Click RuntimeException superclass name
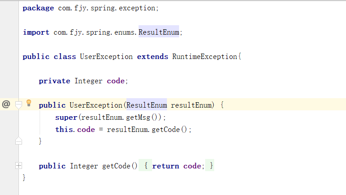The image size is (346, 195). [204, 57]
